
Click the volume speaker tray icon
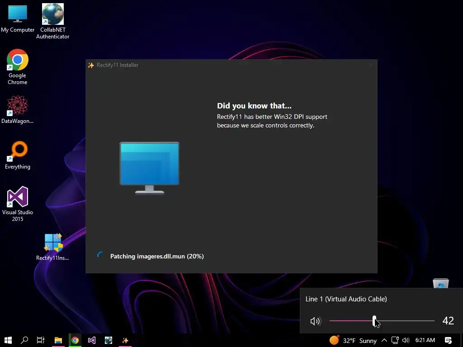pyautogui.click(x=406, y=340)
